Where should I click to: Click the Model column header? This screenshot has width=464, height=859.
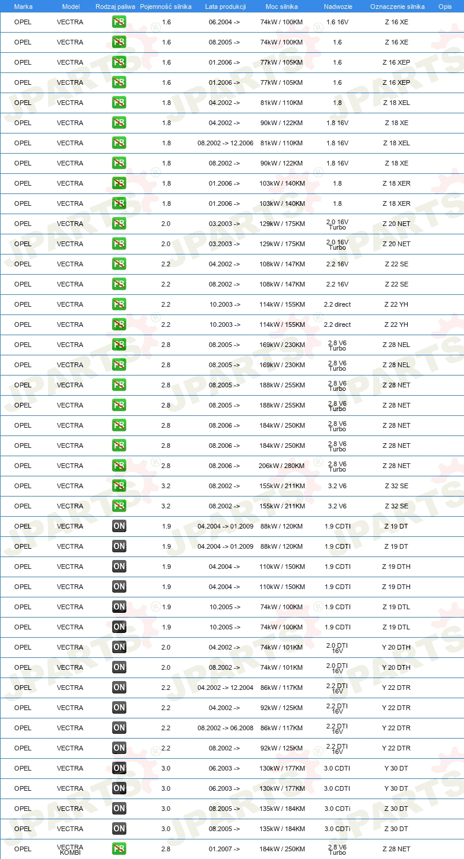click(x=71, y=7)
